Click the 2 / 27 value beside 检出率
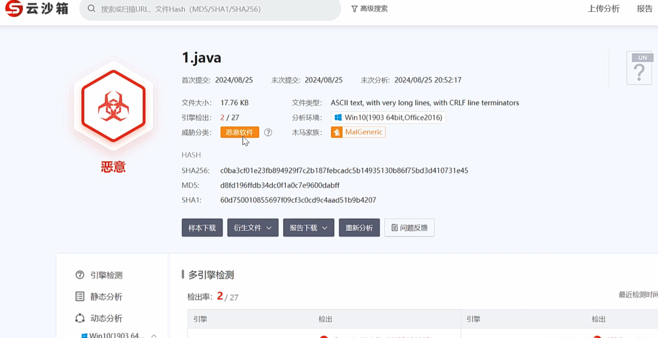Viewport: 658px width, 338px height. [228, 296]
